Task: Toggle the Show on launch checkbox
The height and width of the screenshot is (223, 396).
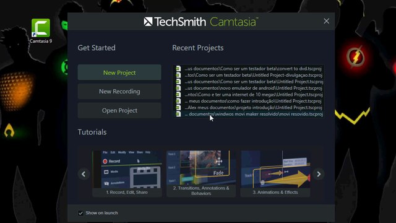Action: coord(80,213)
